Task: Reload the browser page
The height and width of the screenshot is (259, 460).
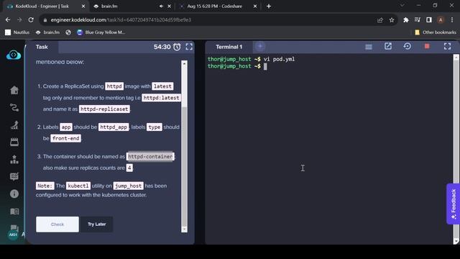Action: point(31,20)
